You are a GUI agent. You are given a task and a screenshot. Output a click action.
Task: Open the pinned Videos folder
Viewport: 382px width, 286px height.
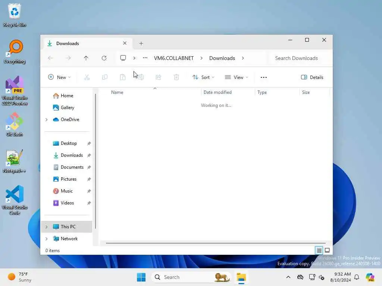point(67,203)
